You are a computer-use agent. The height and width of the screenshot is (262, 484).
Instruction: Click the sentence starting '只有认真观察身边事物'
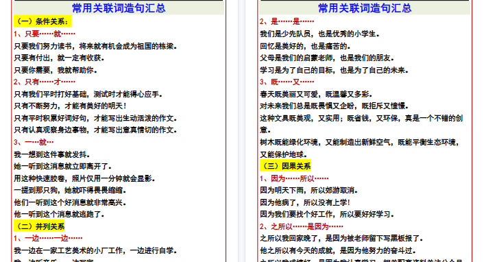point(95,130)
